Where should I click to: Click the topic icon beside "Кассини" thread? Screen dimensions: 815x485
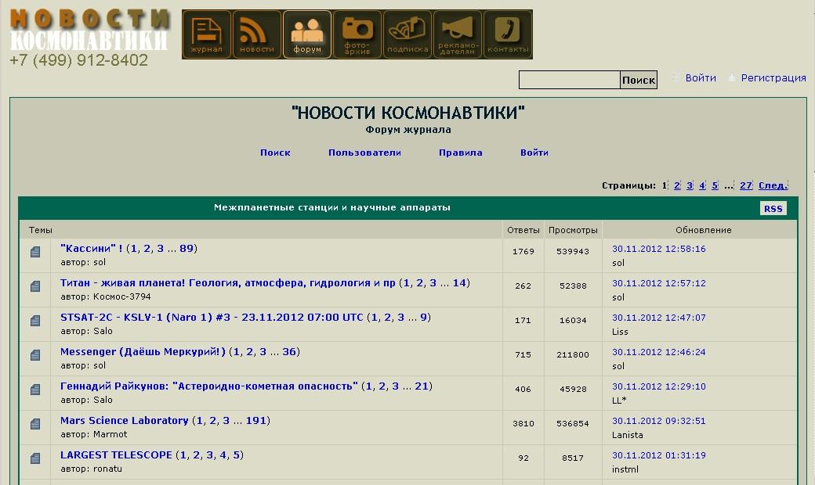coord(35,252)
